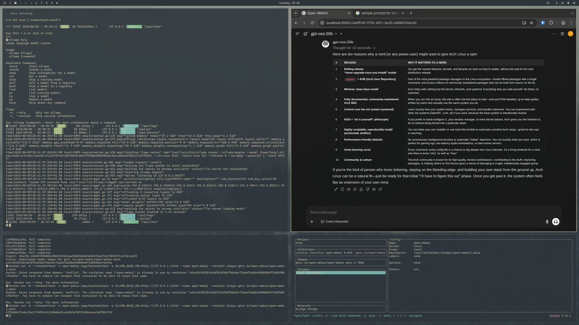Click the 'Tuesday 20:45' clock in top bar
579x325 pixels.
click(289, 2)
